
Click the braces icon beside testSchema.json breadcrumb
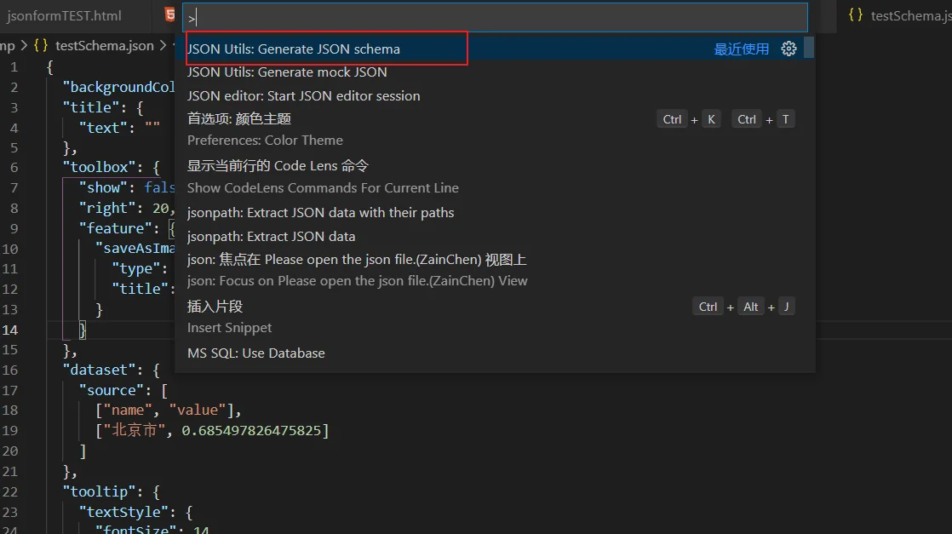41,45
